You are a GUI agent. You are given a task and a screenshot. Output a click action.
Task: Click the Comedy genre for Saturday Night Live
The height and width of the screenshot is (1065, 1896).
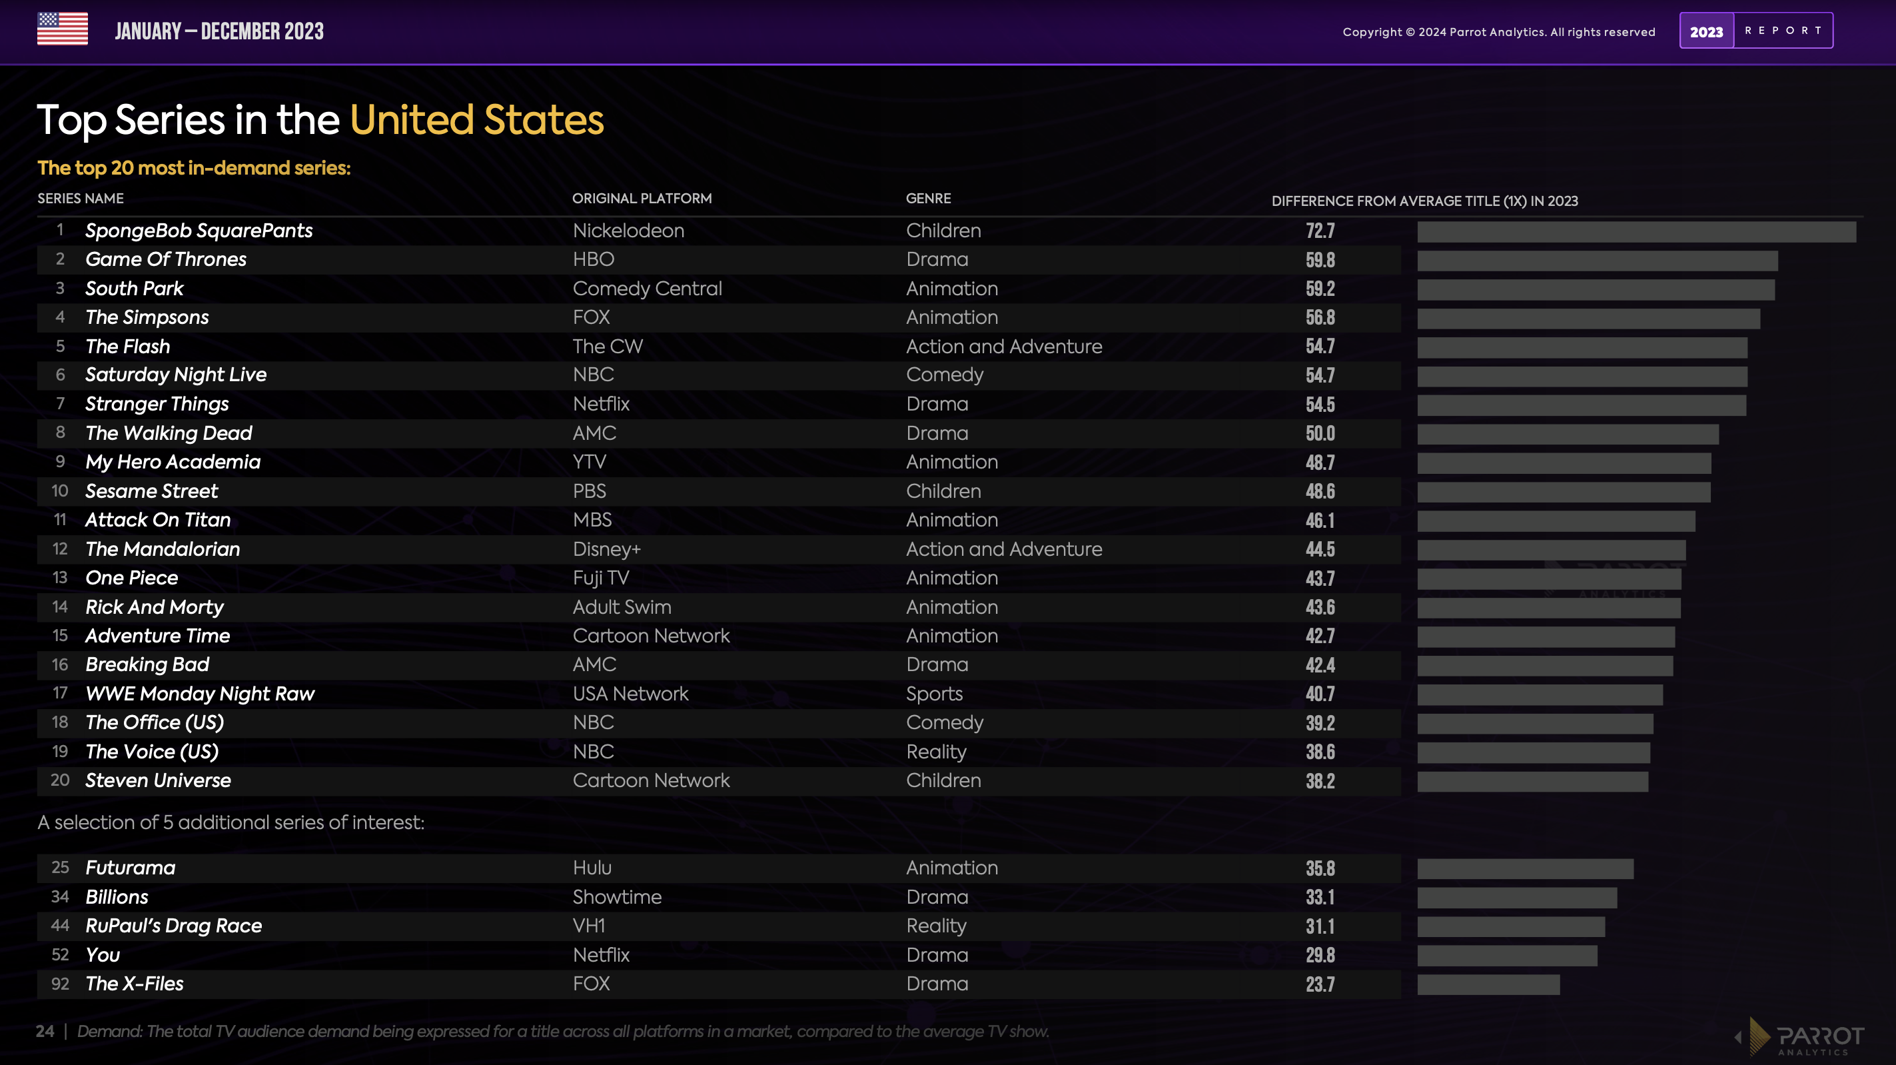click(x=944, y=376)
